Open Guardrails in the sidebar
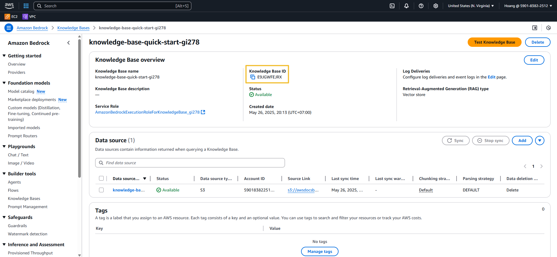 (17, 226)
